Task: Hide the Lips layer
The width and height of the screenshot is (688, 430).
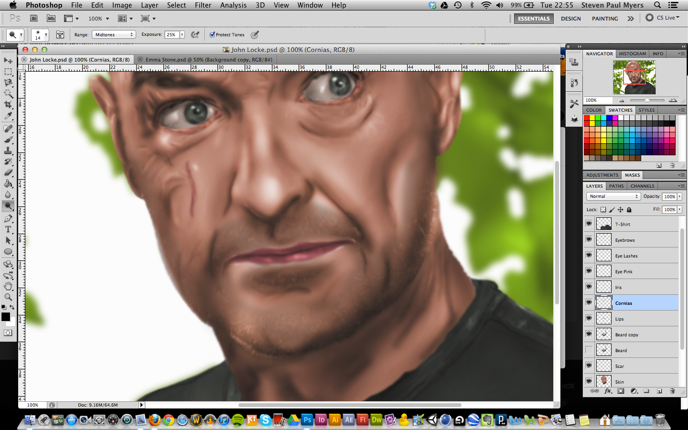Action: tap(589, 318)
